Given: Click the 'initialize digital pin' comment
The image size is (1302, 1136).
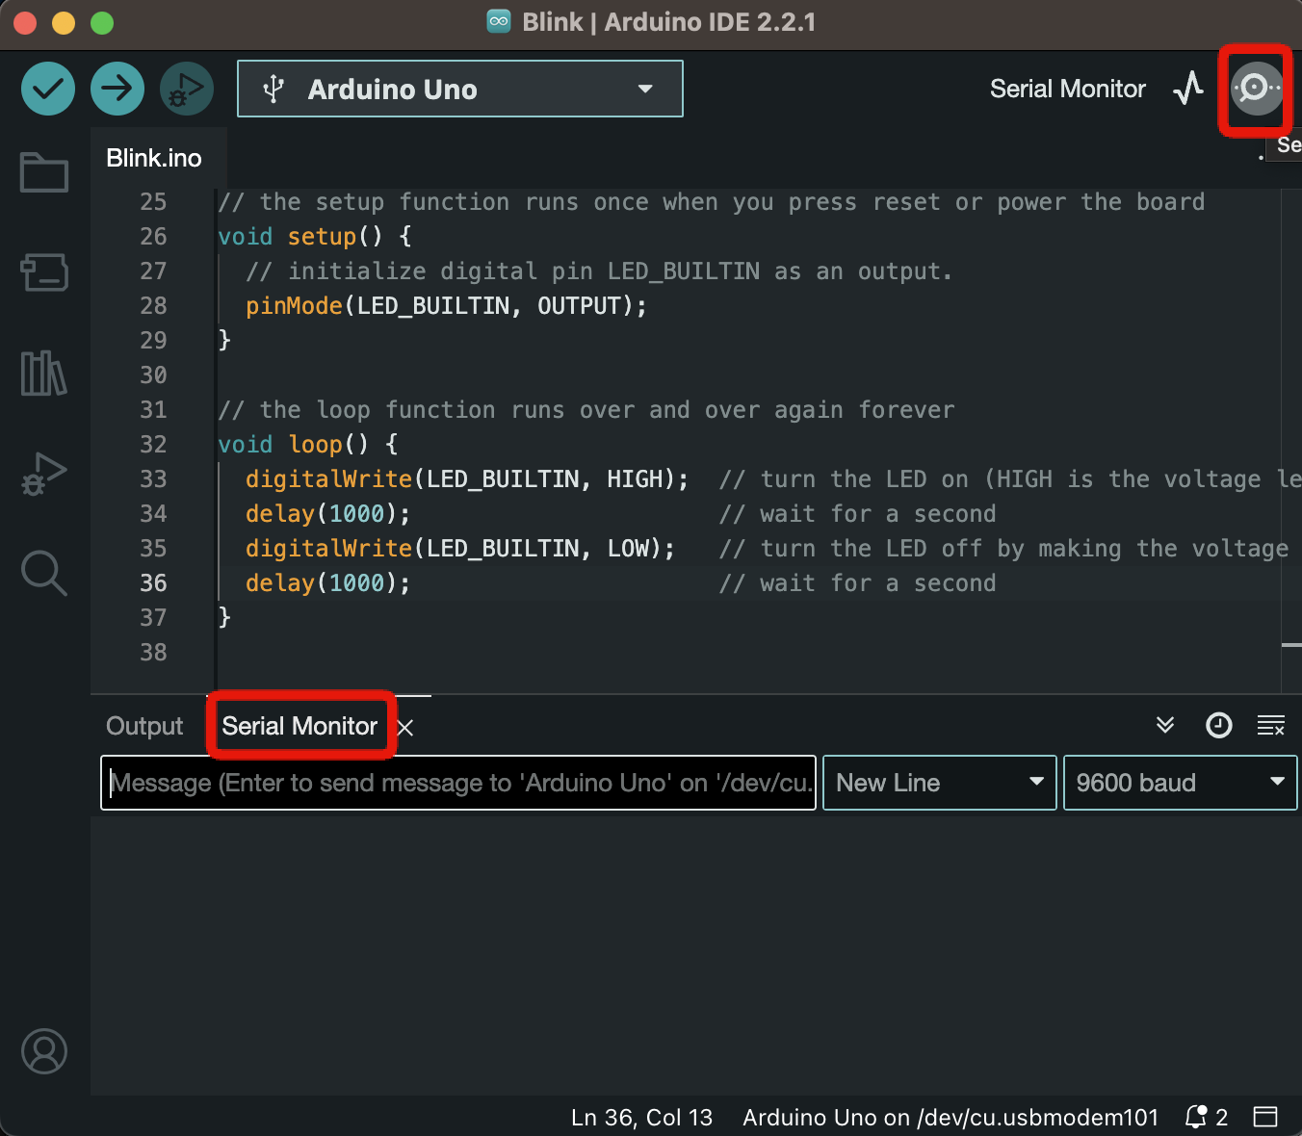Looking at the screenshot, I should [599, 271].
